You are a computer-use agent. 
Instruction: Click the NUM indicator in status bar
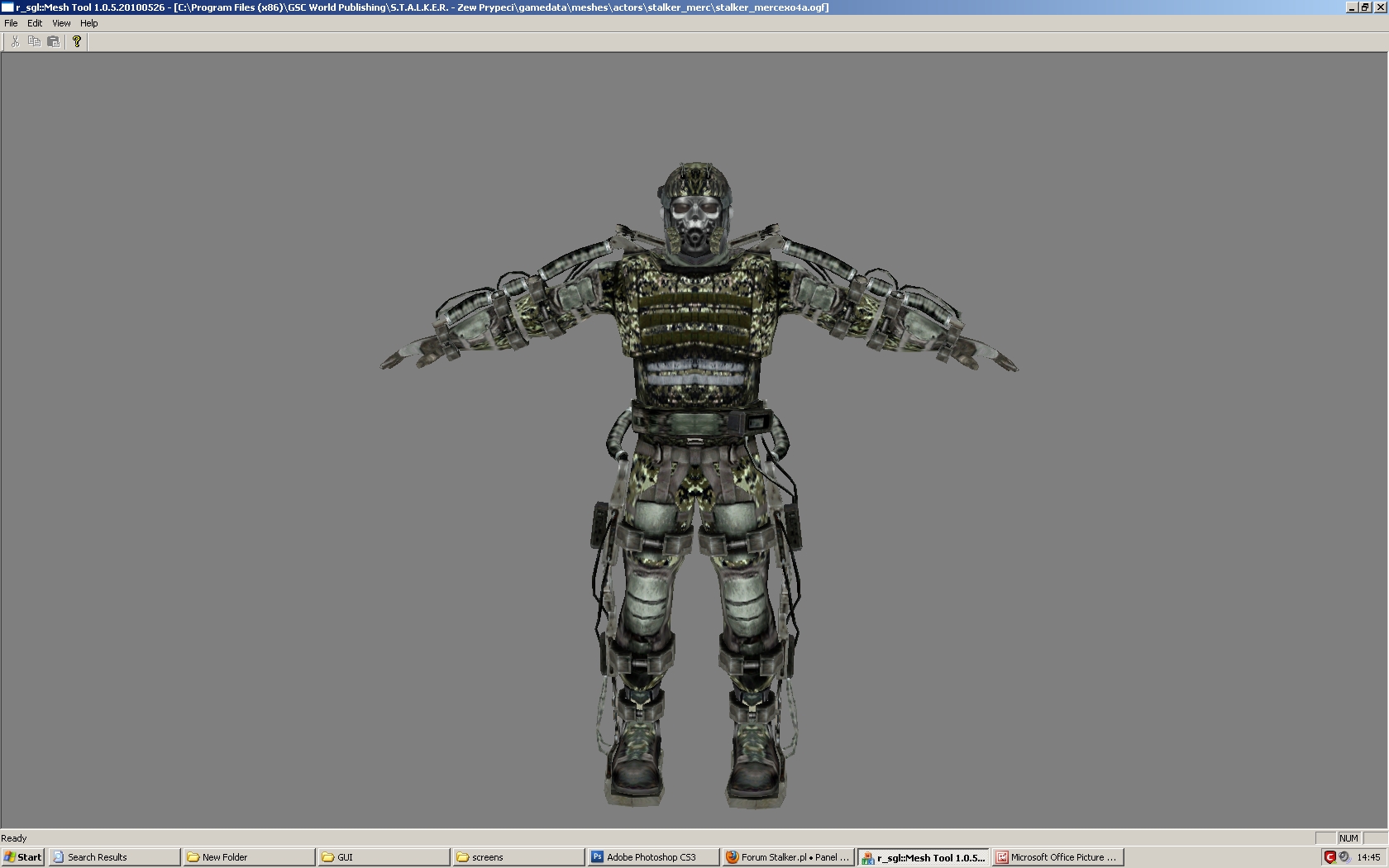(x=1348, y=838)
